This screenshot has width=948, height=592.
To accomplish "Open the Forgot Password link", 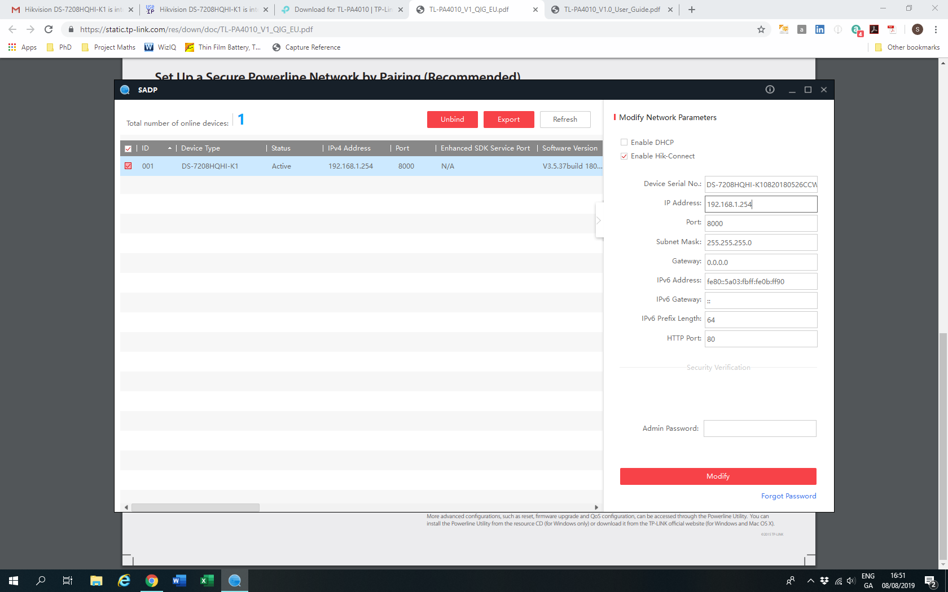I will click(788, 496).
